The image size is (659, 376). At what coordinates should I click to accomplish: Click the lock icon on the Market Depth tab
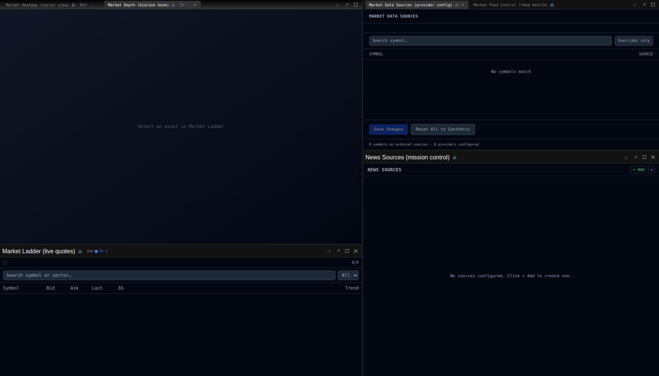(173, 5)
